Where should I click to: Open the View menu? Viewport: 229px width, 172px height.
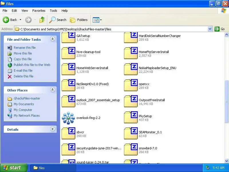[x=25, y=11]
